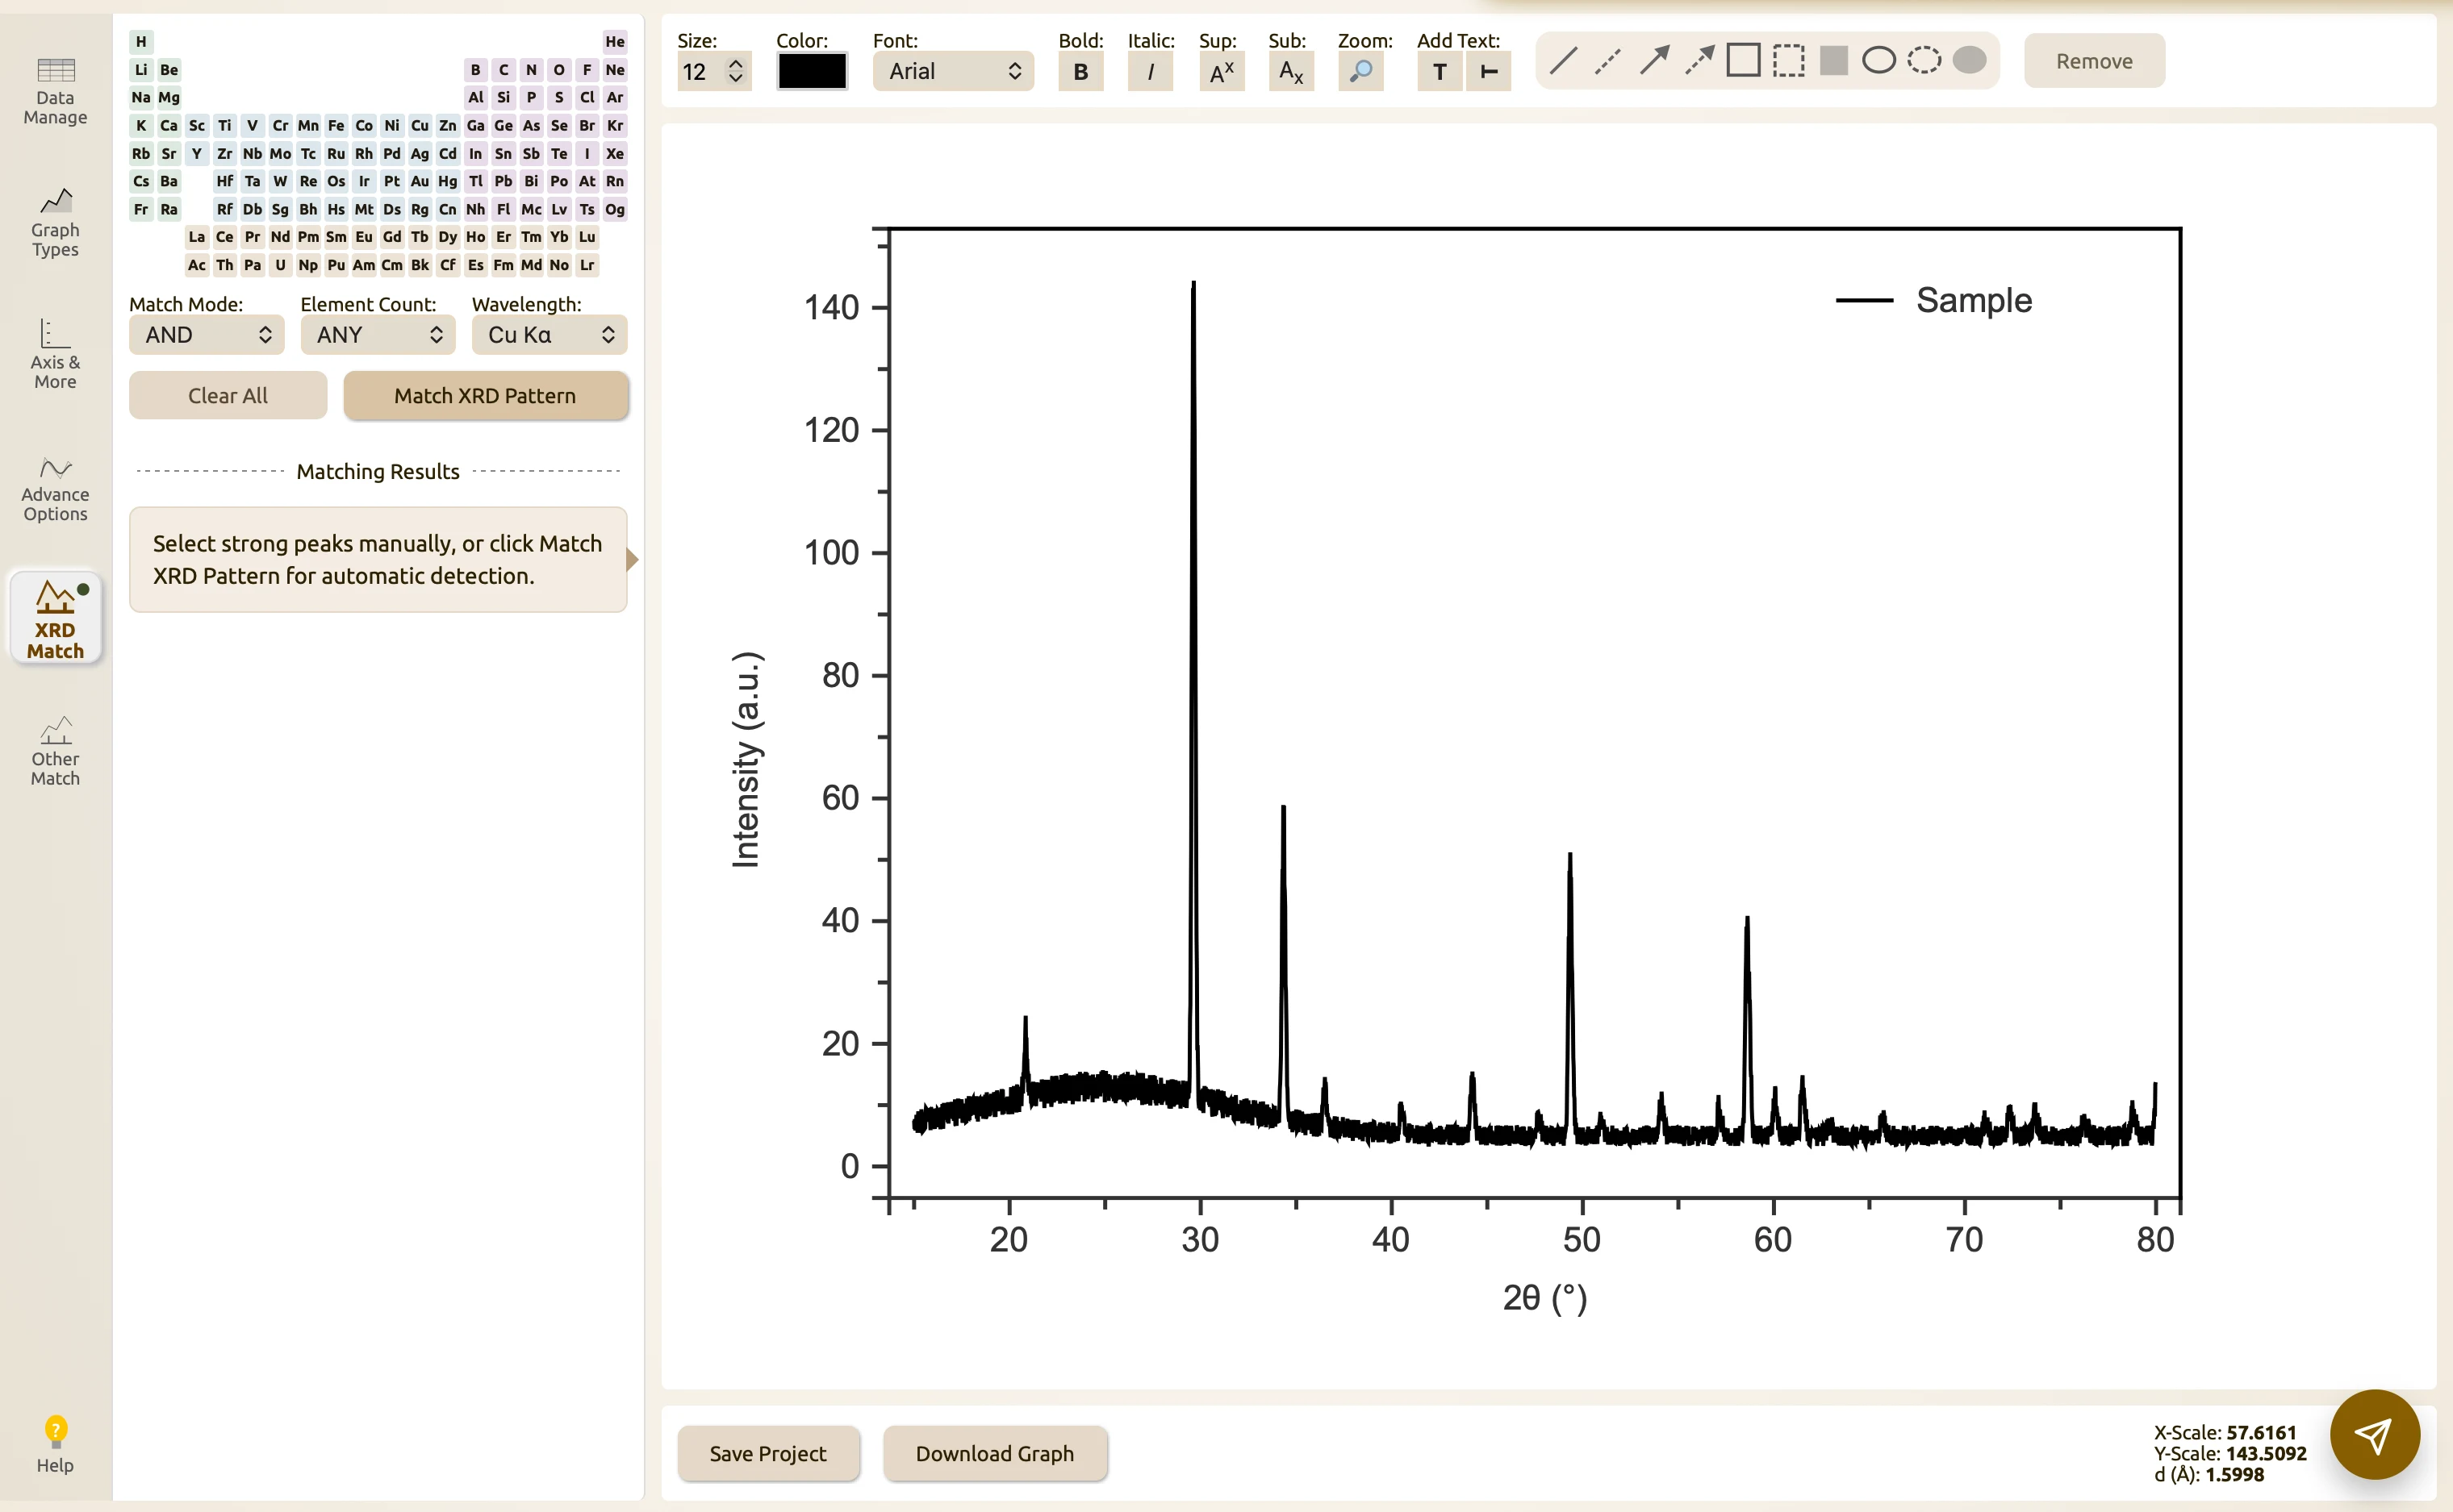Toggle element Pb in periodic table

coord(504,182)
